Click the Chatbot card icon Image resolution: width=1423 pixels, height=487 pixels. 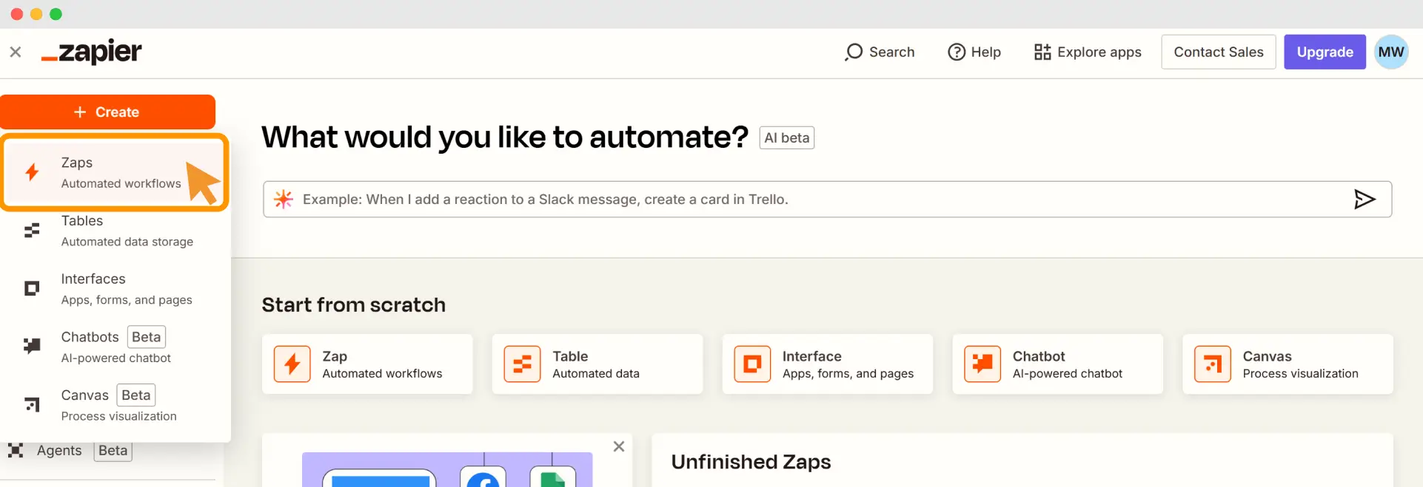[982, 364]
